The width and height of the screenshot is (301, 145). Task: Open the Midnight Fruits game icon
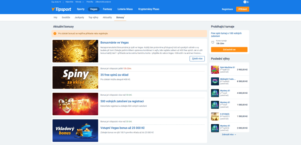point(215,82)
